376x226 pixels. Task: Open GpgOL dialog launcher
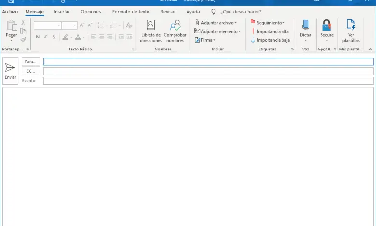tap(335, 49)
